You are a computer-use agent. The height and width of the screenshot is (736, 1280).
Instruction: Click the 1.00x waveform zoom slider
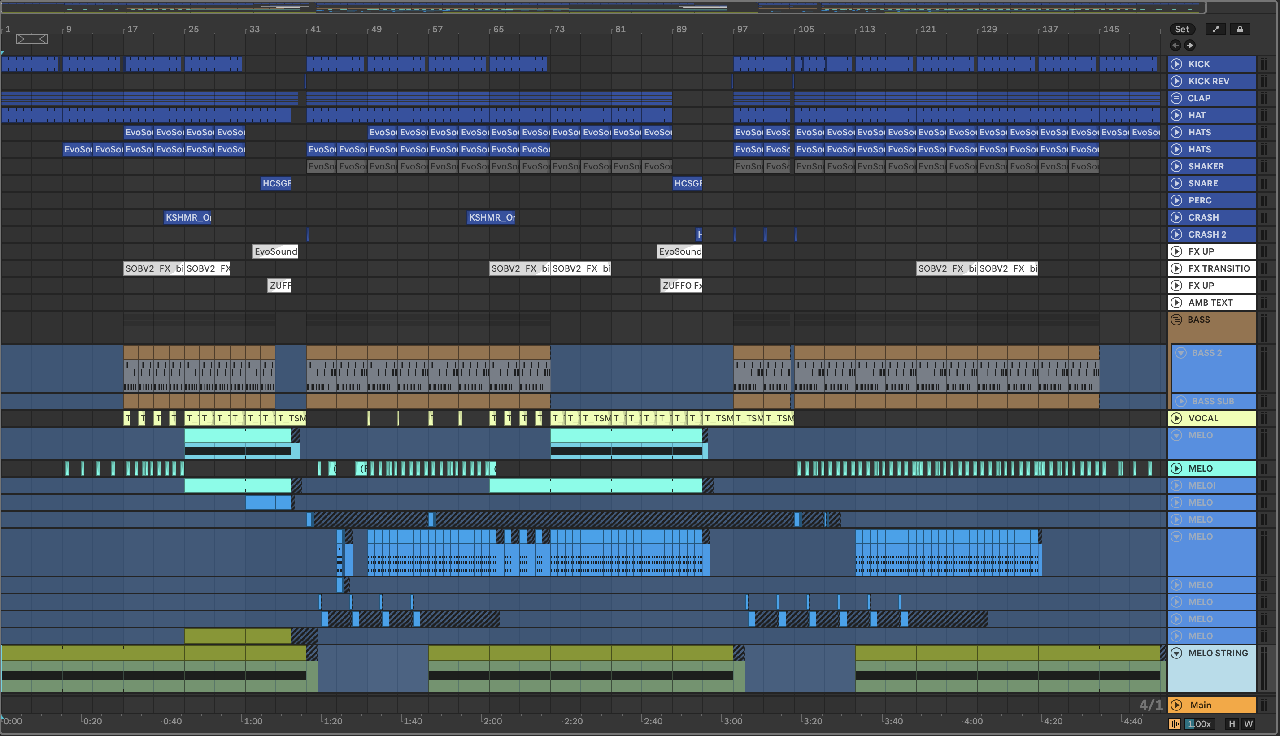click(1199, 724)
